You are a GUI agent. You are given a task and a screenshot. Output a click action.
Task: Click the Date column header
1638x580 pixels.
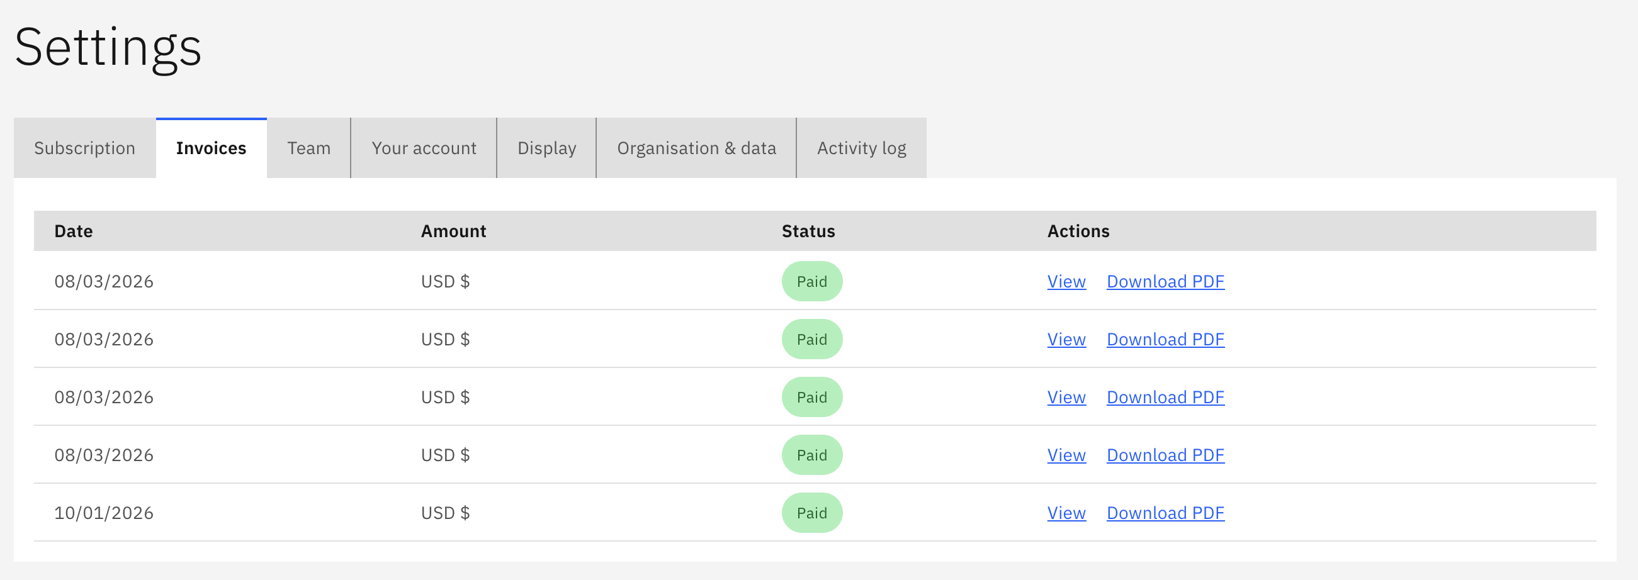(x=74, y=231)
